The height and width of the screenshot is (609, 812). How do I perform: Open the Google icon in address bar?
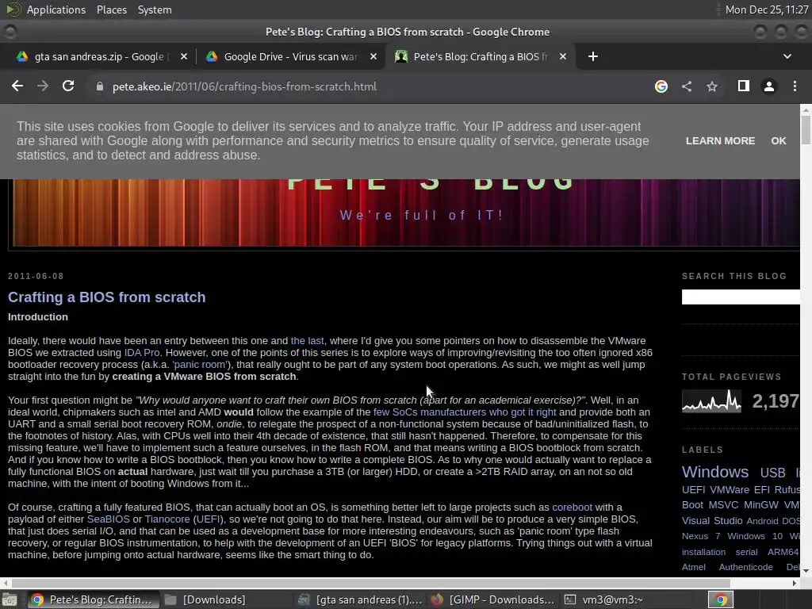click(661, 86)
